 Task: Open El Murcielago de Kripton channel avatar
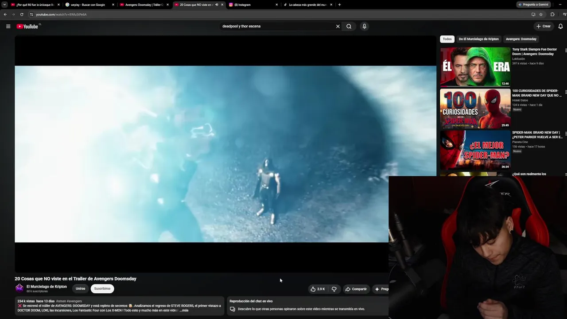click(x=19, y=288)
